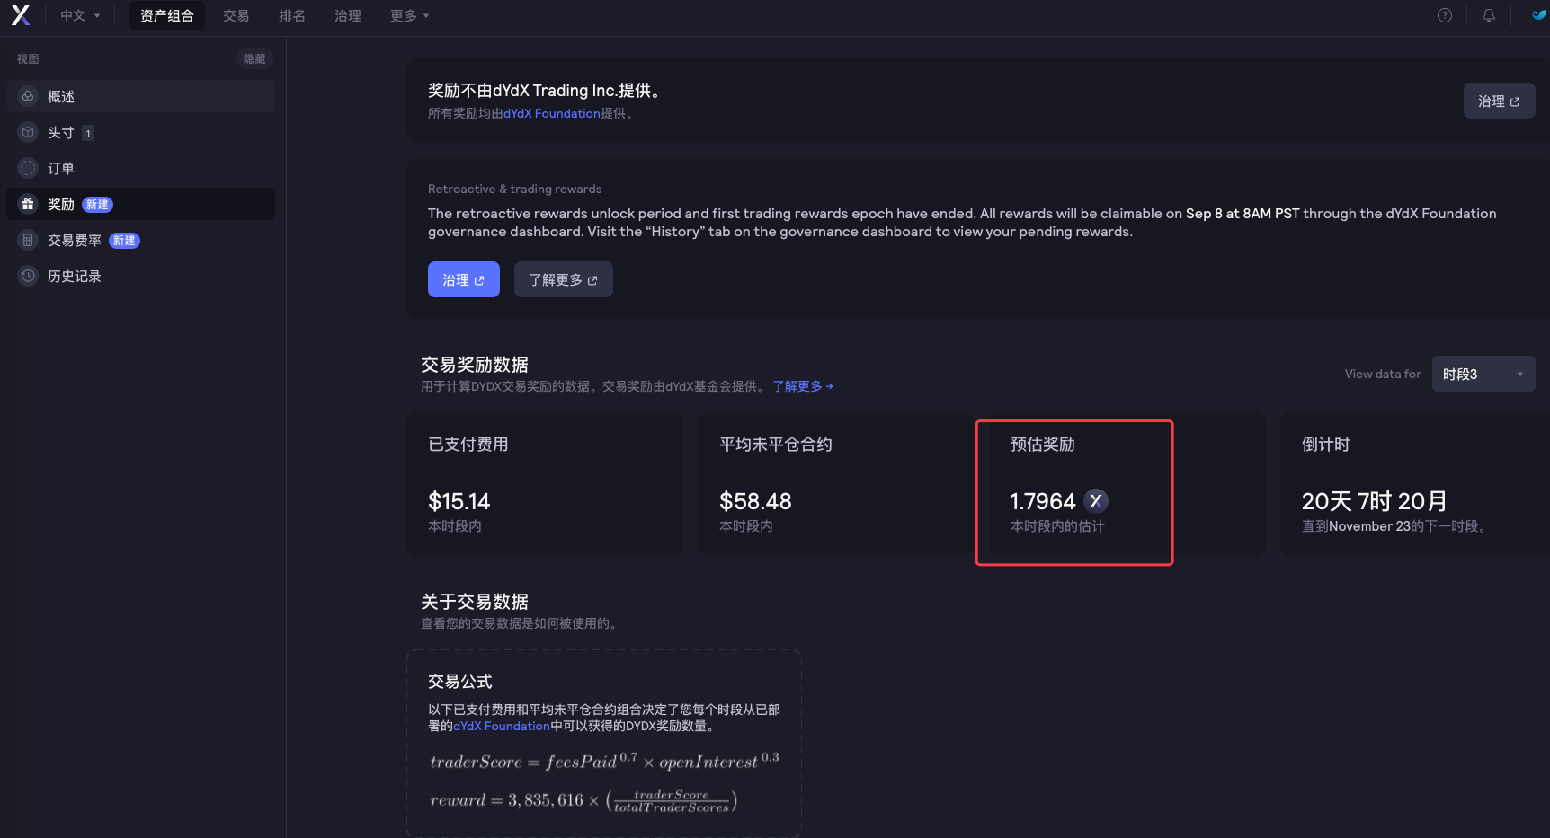Select 概述 in the sidebar
The width and height of the screenshot is (1550, 838).
140,96
